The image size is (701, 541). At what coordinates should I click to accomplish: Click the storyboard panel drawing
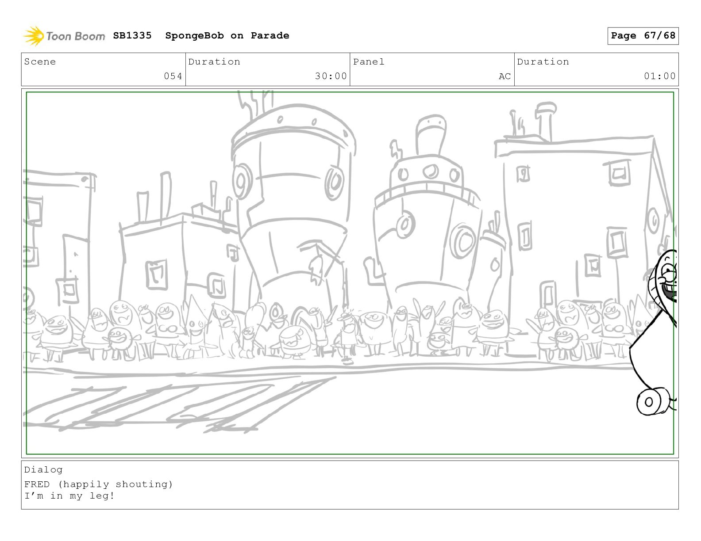coord(350,273)
